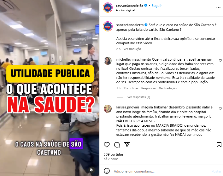Open the three-dot more options menu
Viewport: 223px width, 176px height.
[218, 7]
